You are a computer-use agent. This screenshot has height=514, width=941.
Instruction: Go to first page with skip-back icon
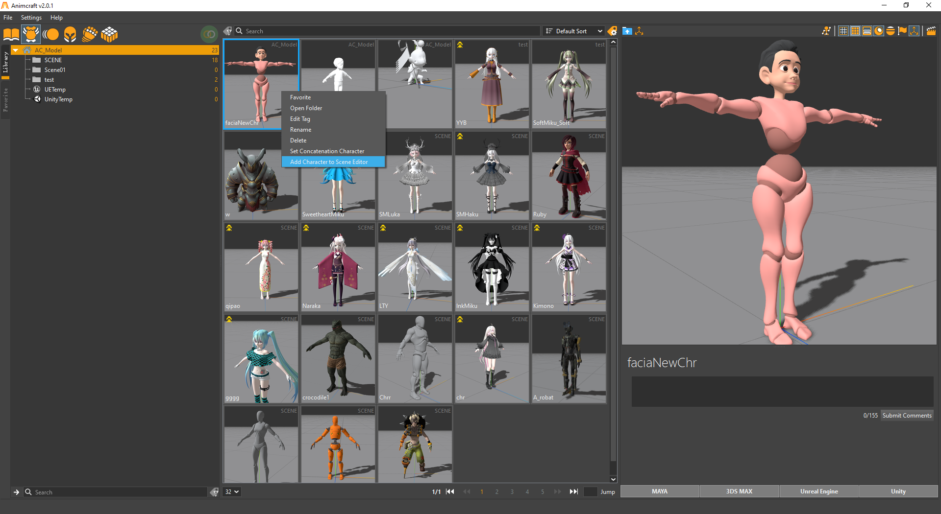click(450, 491)
